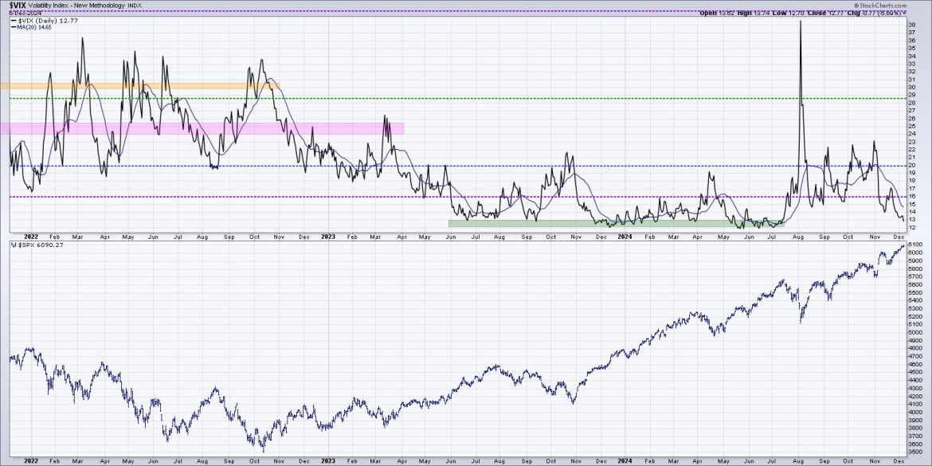This screenshot has height=466, width=932.
Task: Click the $VIX (Daily) legend line marker
Action: point(14,22)
